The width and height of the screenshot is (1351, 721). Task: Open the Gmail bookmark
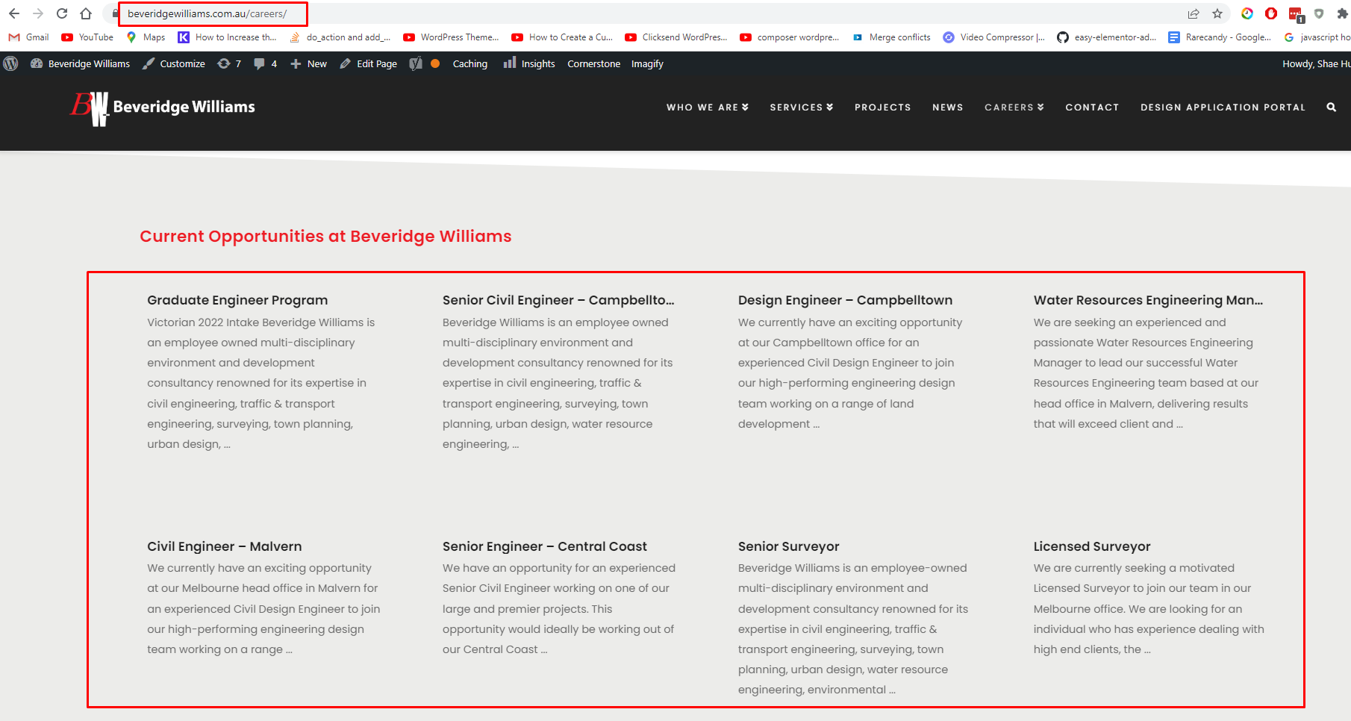click(28, 37)
